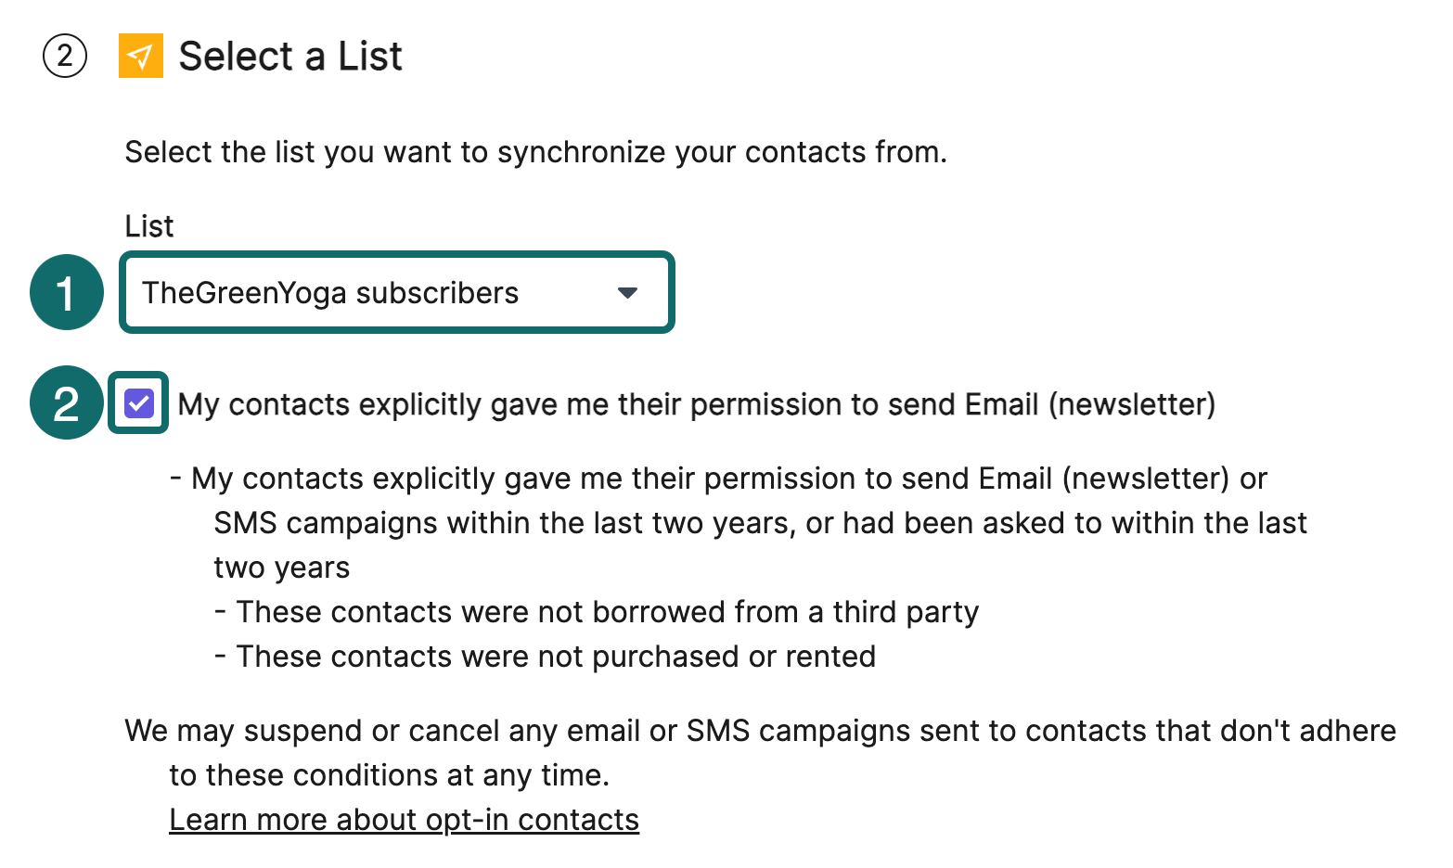Click the circled step 2 number
Screen dimensions: 1453x868
(65, 56)
